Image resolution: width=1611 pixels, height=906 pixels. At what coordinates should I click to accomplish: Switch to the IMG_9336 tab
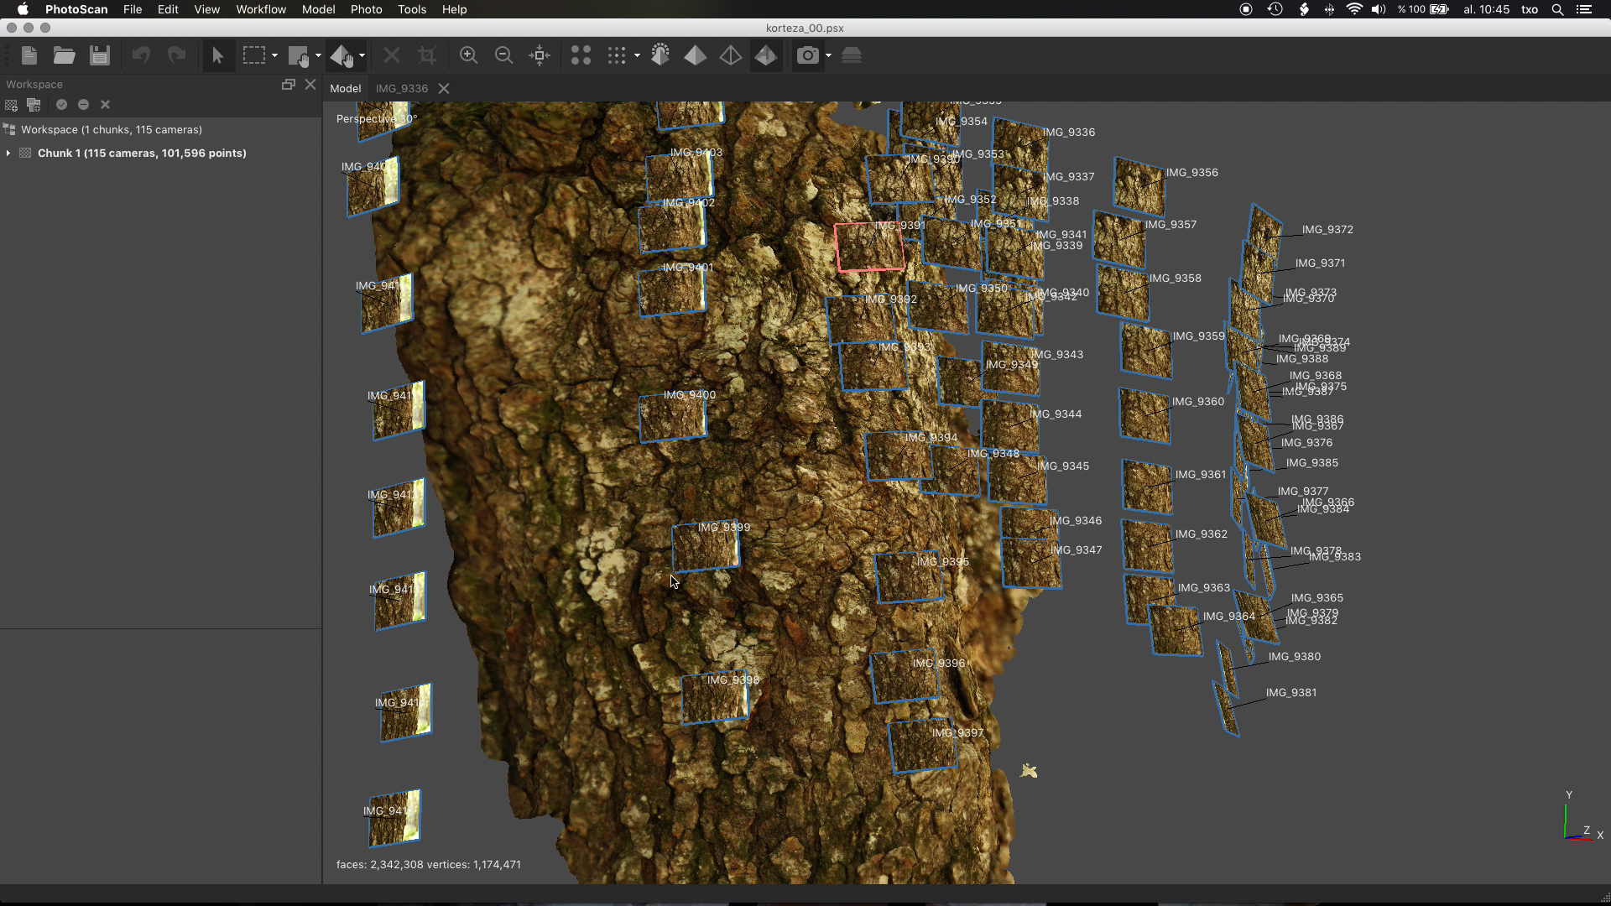point(401,88)
